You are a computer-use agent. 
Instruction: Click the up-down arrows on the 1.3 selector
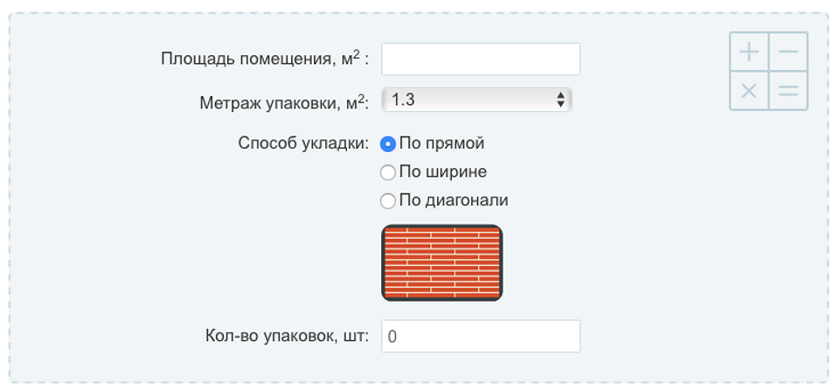(560, 100)
